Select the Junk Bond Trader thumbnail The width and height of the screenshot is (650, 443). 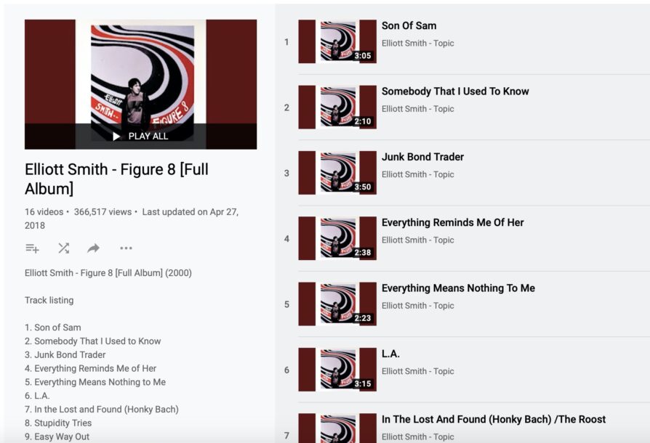337,173
